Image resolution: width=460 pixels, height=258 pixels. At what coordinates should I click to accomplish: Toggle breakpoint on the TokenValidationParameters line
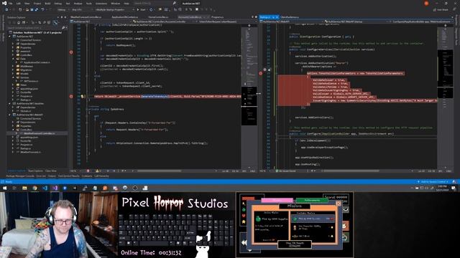click(x=260, y=73)
